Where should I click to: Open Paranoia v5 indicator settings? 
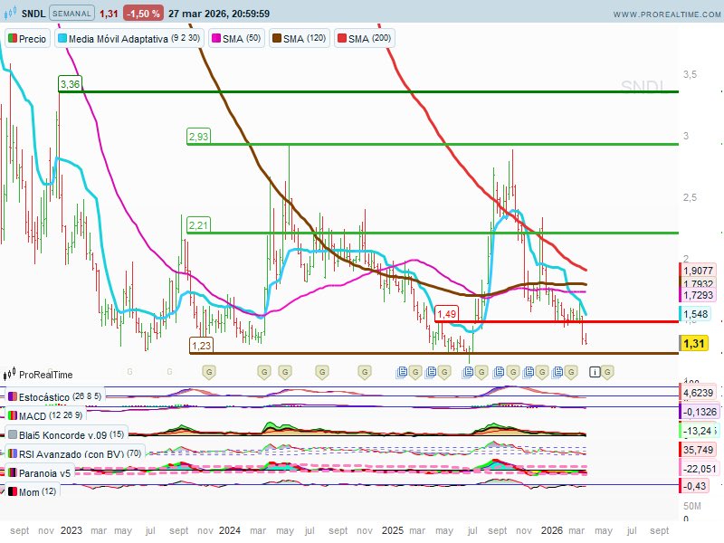point(40,472)
